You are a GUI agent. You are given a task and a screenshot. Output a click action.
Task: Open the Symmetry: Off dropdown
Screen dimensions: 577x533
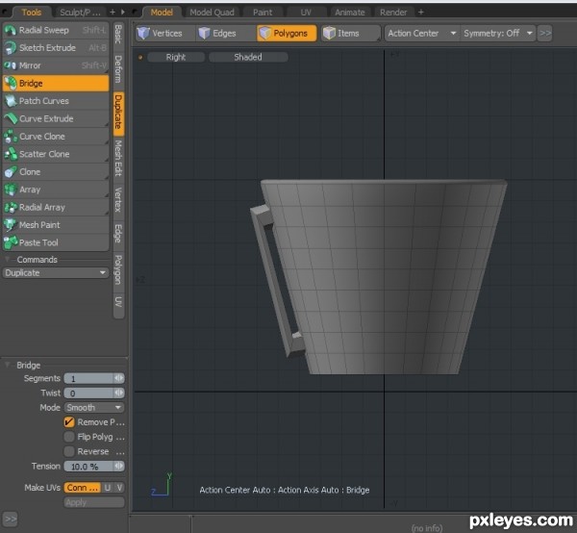click(498, 33)
